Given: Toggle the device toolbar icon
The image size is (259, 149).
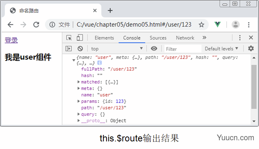Looking at the screenshot, I should point(79,38).
